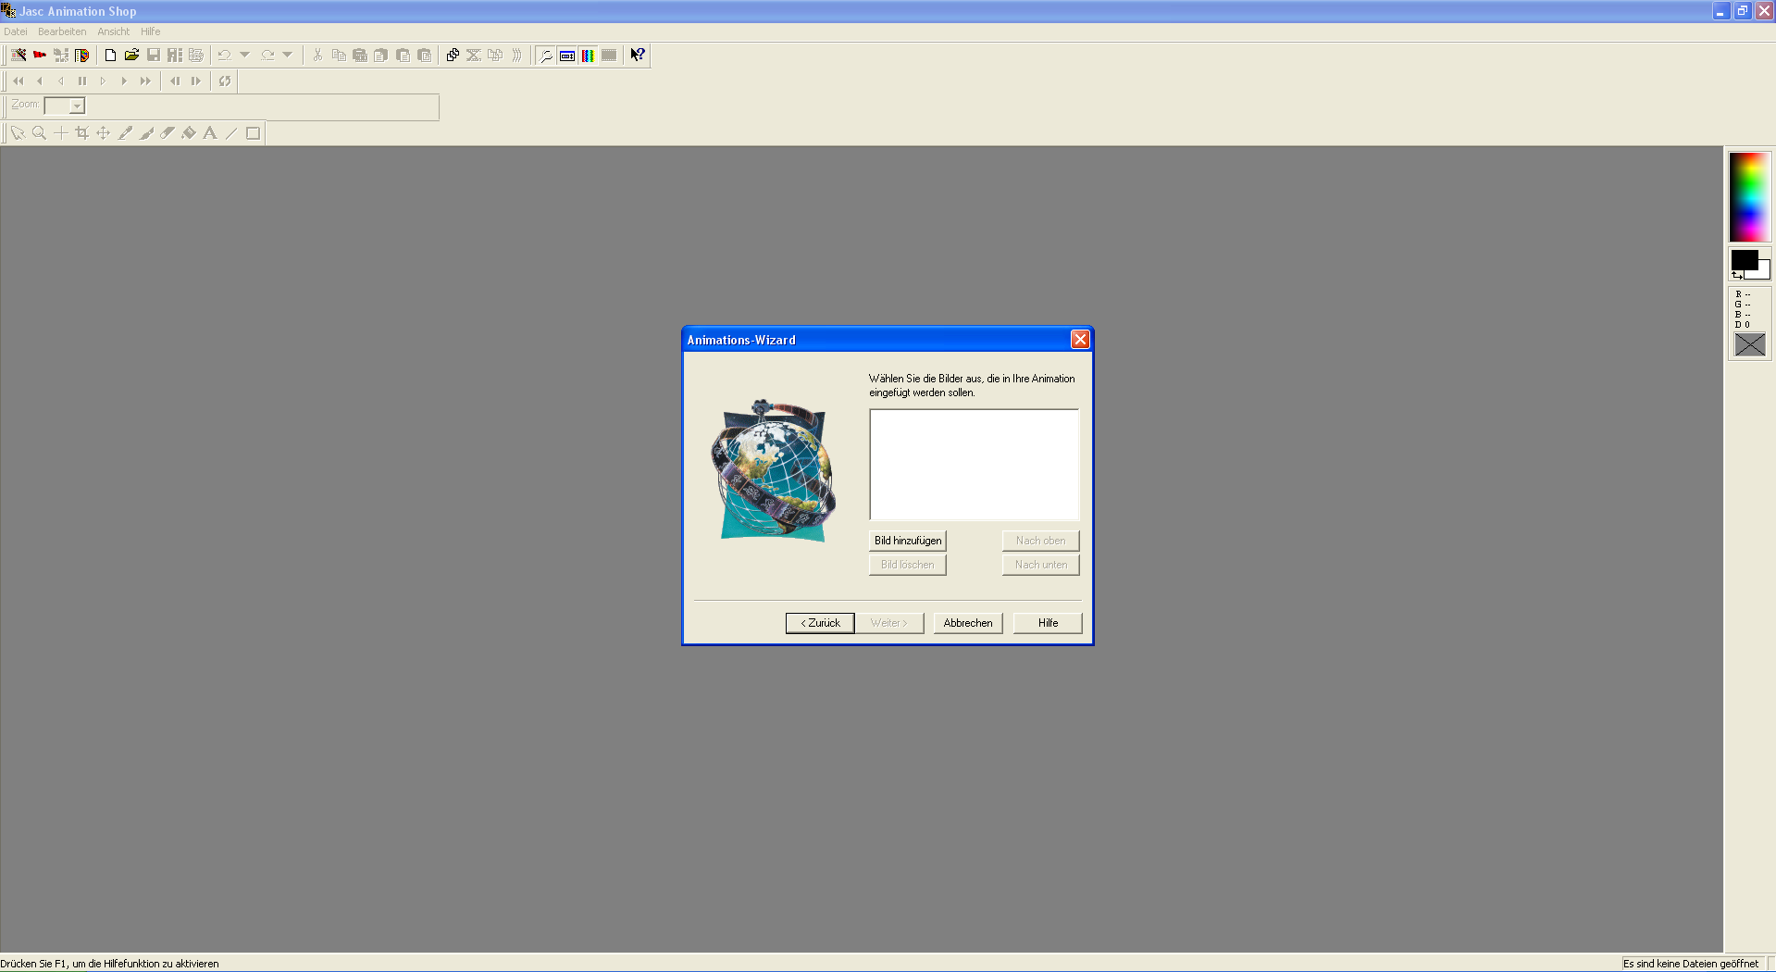
Task: Swap foreground and background colors arrow
Action: (x=1737, y=275)
